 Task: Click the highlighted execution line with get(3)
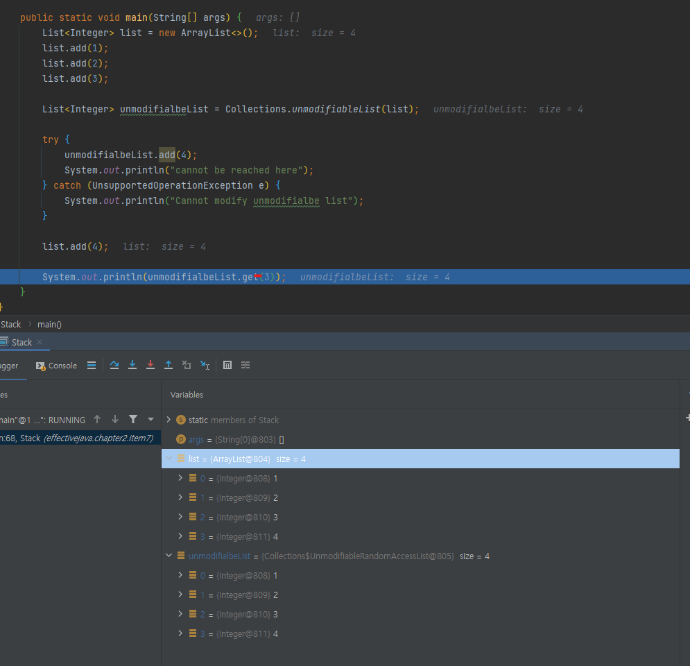point(345,277)
